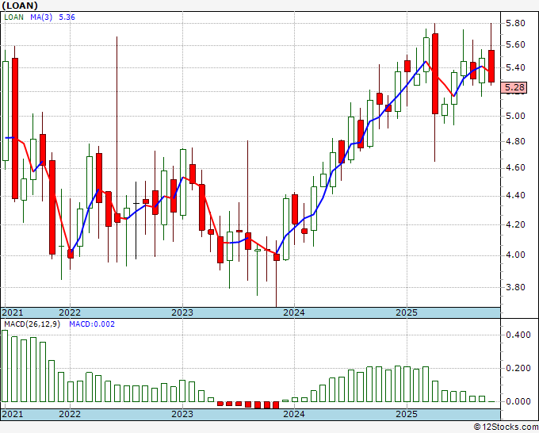Click the 12Stocks.com copyright link
The height and width of the screenshot is (433, 539).
pos(506,427)
